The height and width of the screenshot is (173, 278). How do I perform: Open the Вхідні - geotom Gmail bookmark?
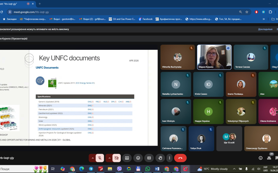coord(62,19)
